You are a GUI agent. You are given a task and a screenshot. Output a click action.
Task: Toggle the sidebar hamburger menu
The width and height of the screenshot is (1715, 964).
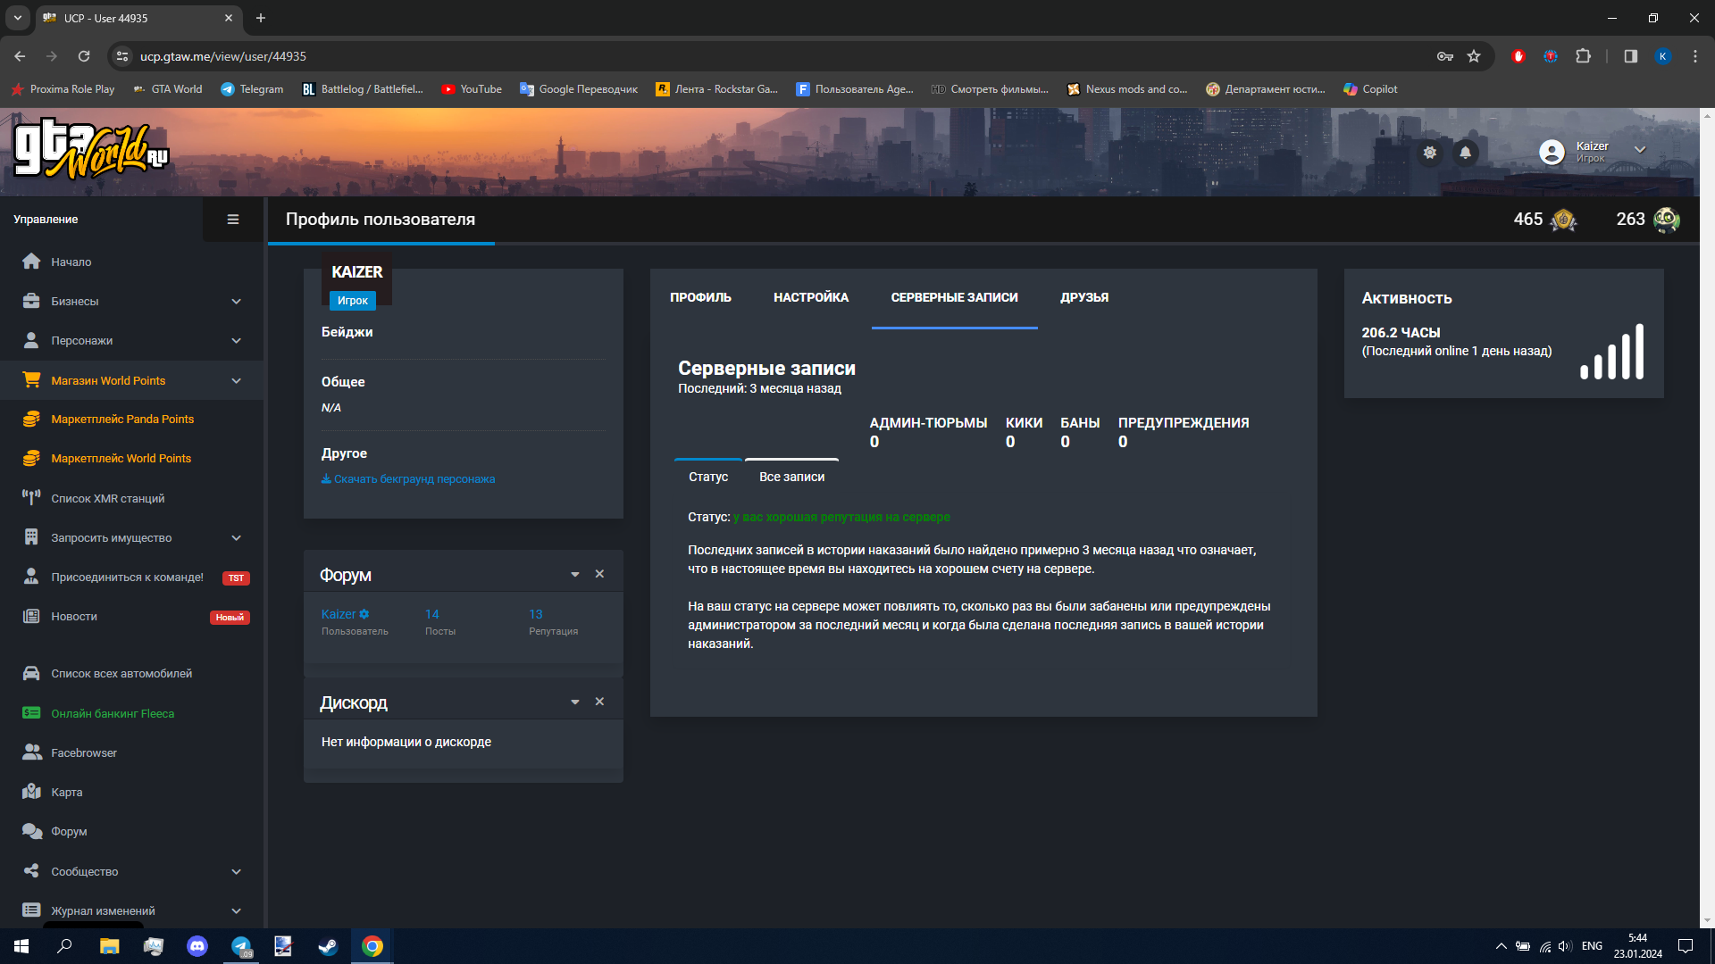[233, 220]
